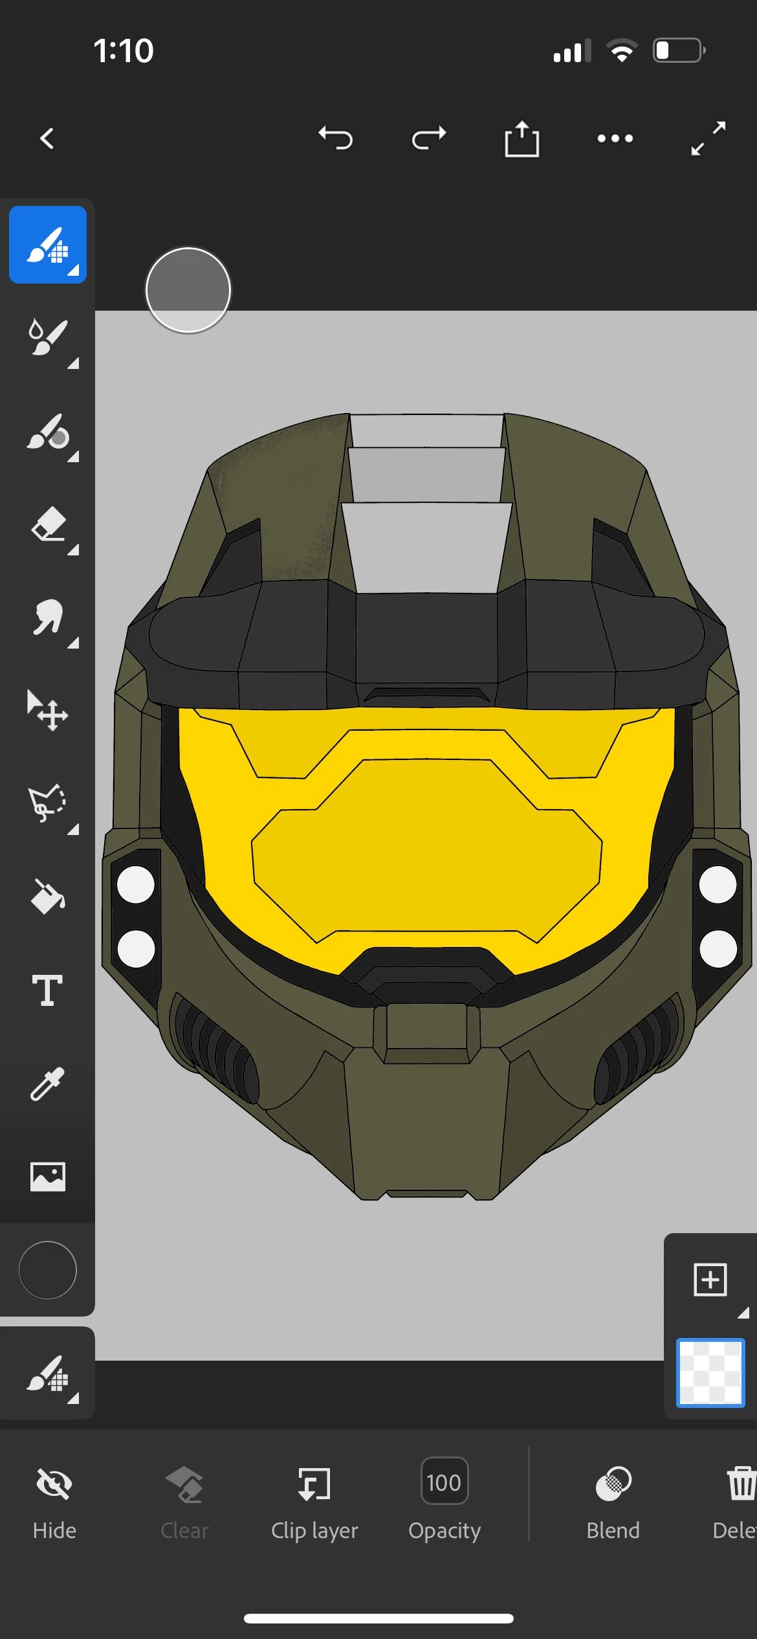Enter full screen mode
Image resolution: width=757 pixels, height=1639 pixels.
click(708, 138)
